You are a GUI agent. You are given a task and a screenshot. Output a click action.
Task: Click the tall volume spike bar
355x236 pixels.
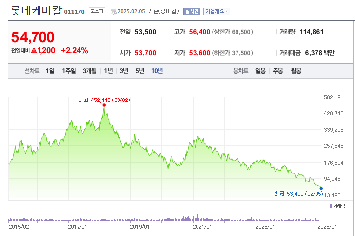(123, 211)
